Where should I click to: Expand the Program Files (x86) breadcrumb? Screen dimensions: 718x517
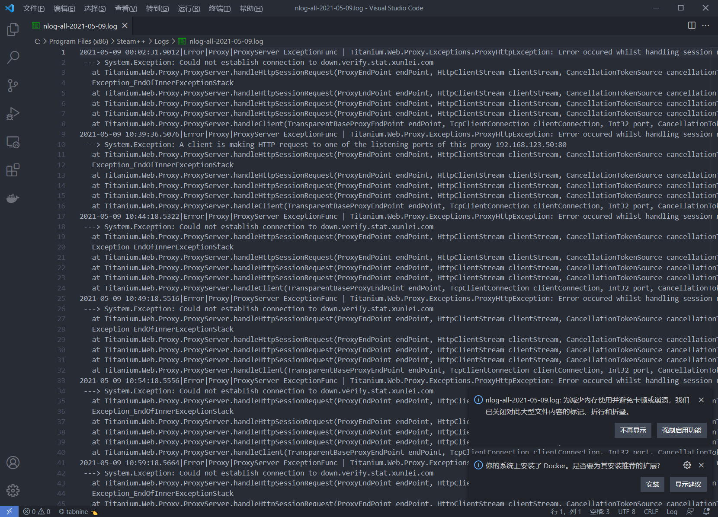point(78,41)
